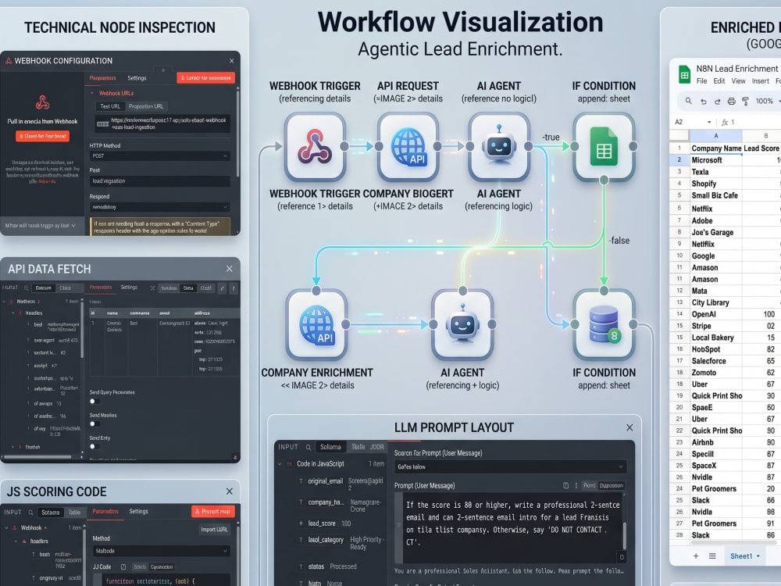
Task: Click the webhook URL field
Action: pyautogui.click(x=162, y=123)
